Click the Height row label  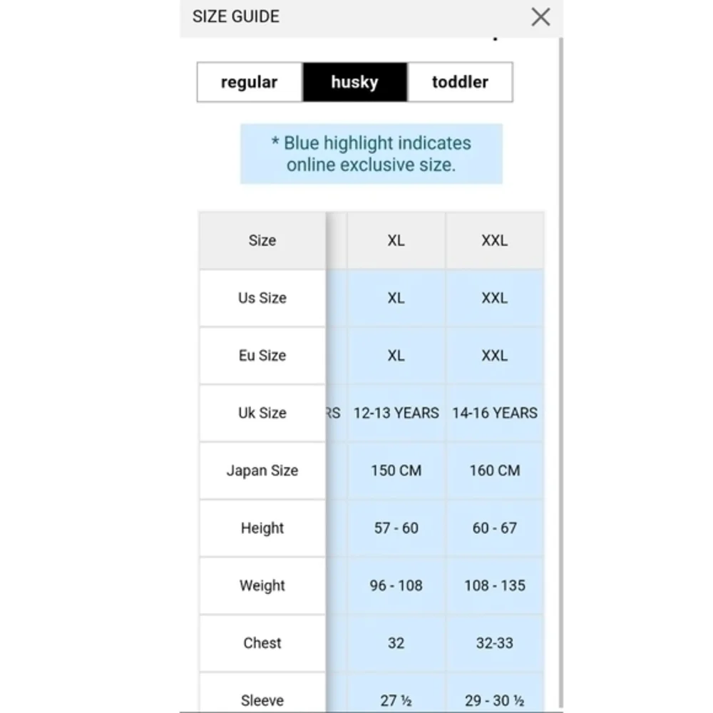pyautogui.click(x=262, y=528)
